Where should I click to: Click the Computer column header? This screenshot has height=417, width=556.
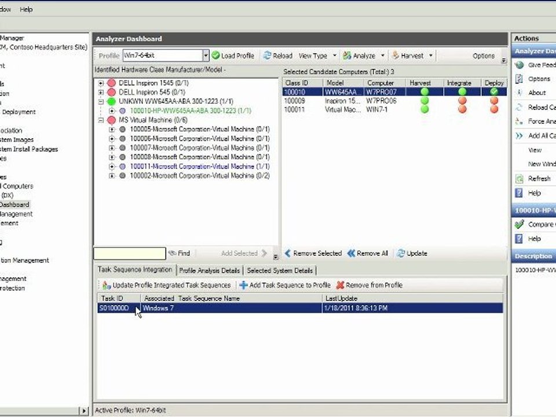(385, 83)
